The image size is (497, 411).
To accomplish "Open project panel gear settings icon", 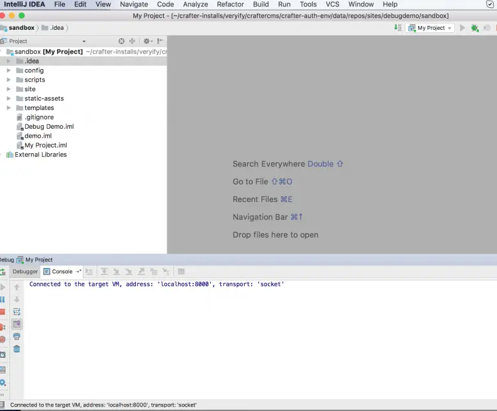I will click(x=148, y=41).
